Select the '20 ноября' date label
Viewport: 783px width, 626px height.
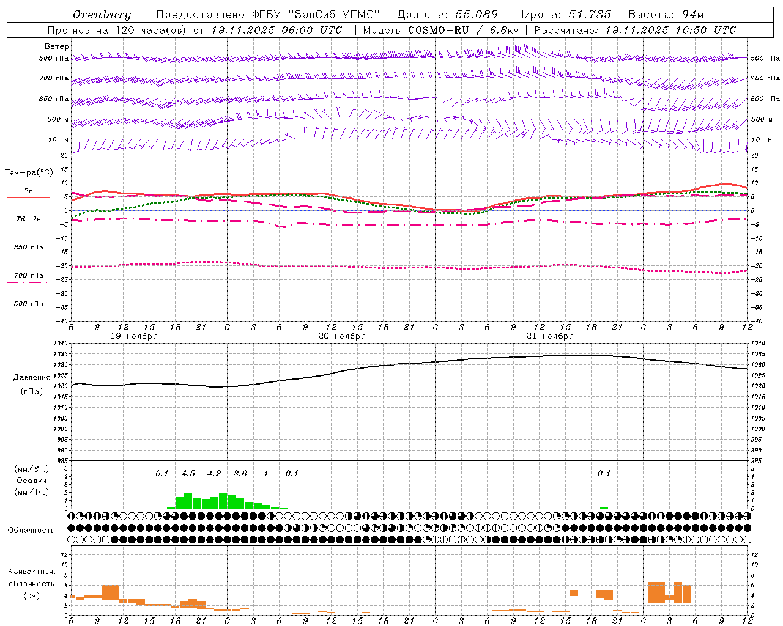coord(342,336)
